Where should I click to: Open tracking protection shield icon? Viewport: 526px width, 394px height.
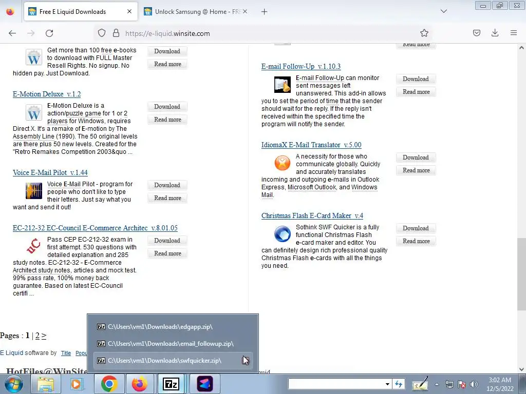point(102,33)
